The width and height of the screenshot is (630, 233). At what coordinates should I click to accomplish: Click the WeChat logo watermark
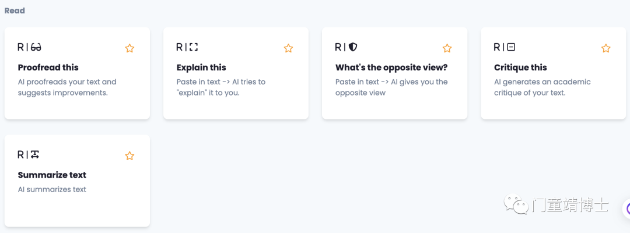[x=516, y=204]
